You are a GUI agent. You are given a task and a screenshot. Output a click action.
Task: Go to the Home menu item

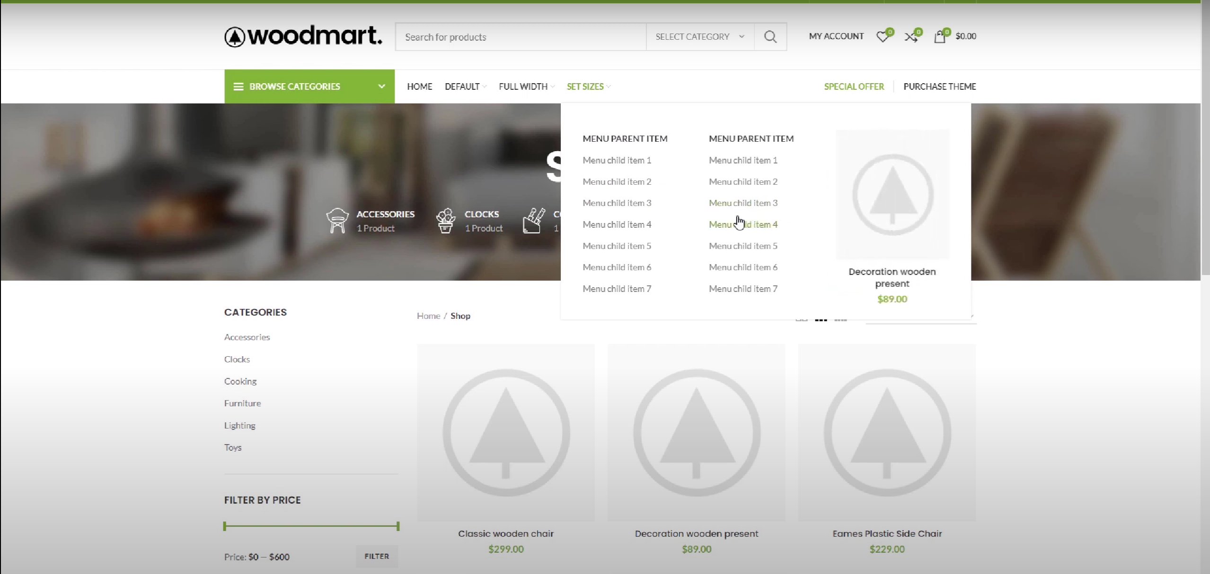(419, 86)
